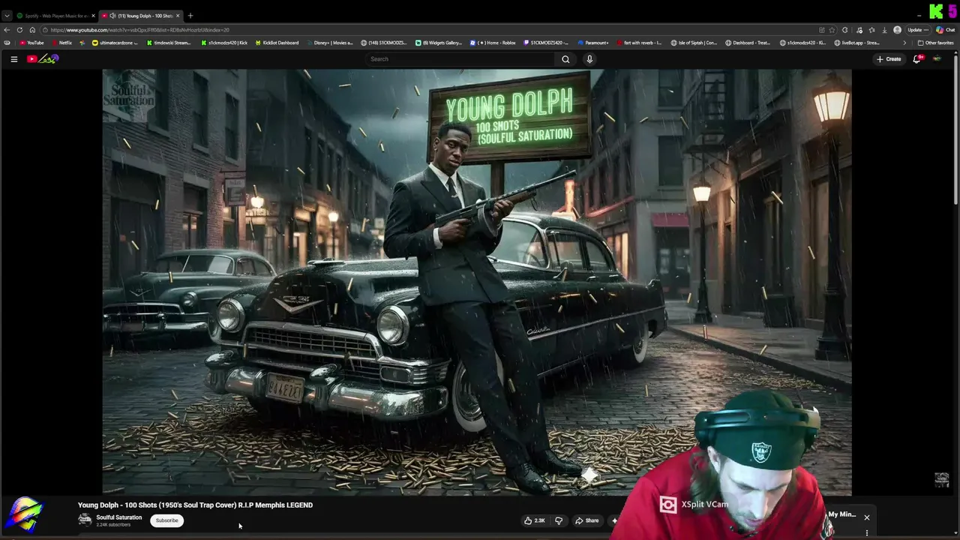Viewport: 960px width, 540px height.
Task: Mute the tab via the speaker icon
Action: pos(112,16)
